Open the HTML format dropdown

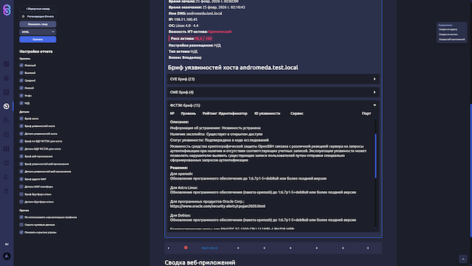tap(38, 32)
